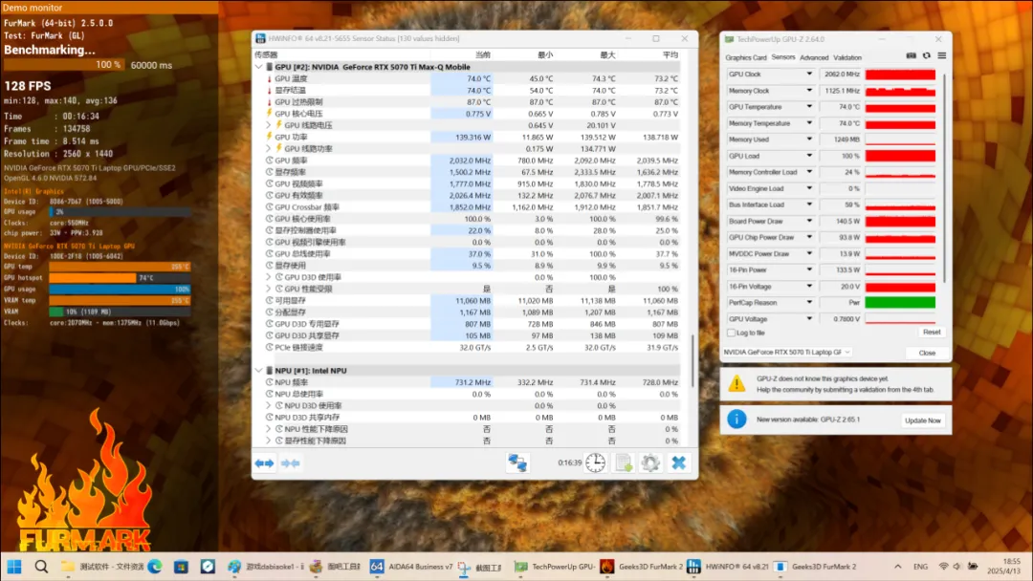
Task: Click GPU-Z screenshot camera icon
Action: pos(912,56)
